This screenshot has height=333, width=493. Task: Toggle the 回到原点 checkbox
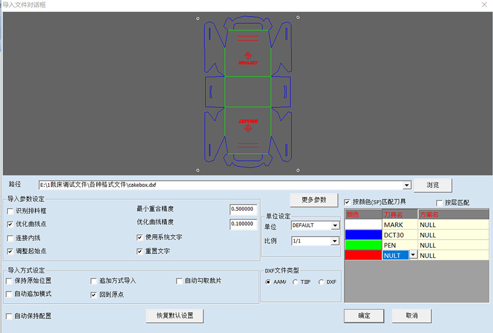pos(94,295)
